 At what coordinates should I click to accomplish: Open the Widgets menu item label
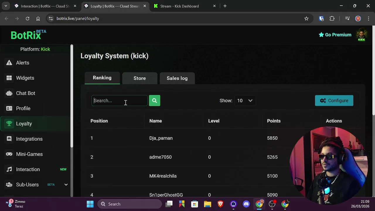[x=25, y=78]
